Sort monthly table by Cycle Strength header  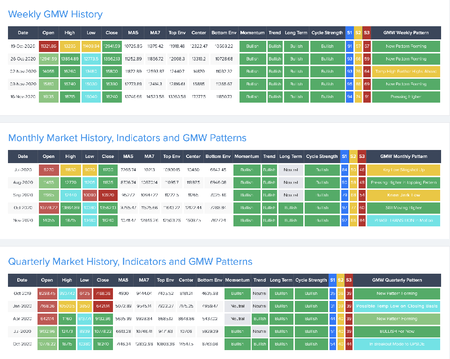pos(322,157)
